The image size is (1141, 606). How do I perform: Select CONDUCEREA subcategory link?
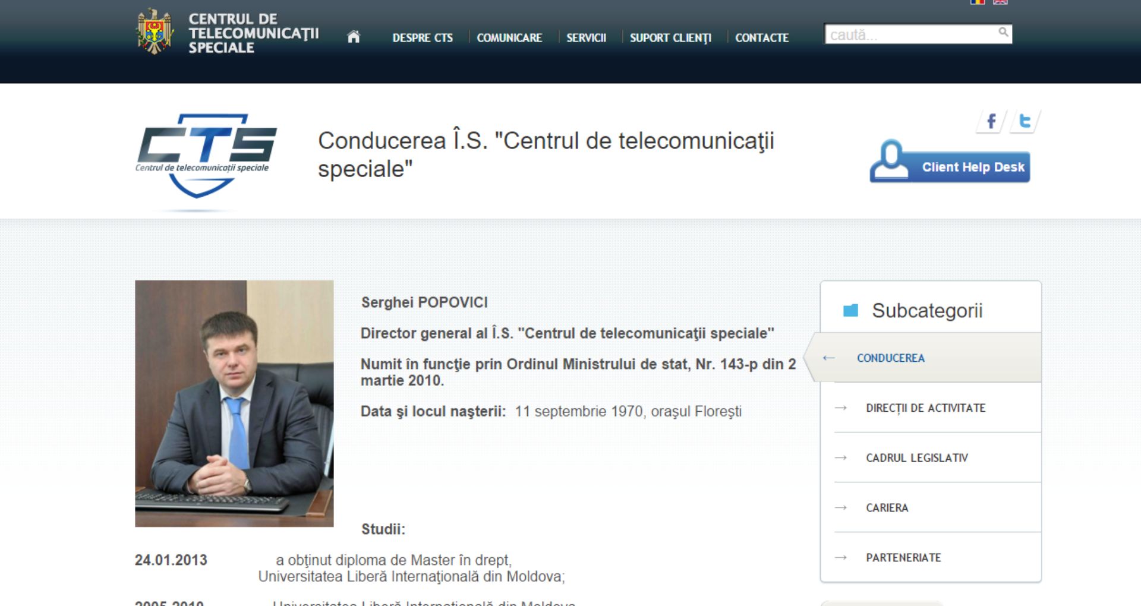click(x=890, y=358)
